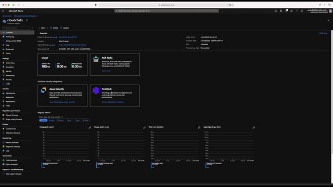
Task: Select the 1 hour time period
Action: (x=43, y=121)
